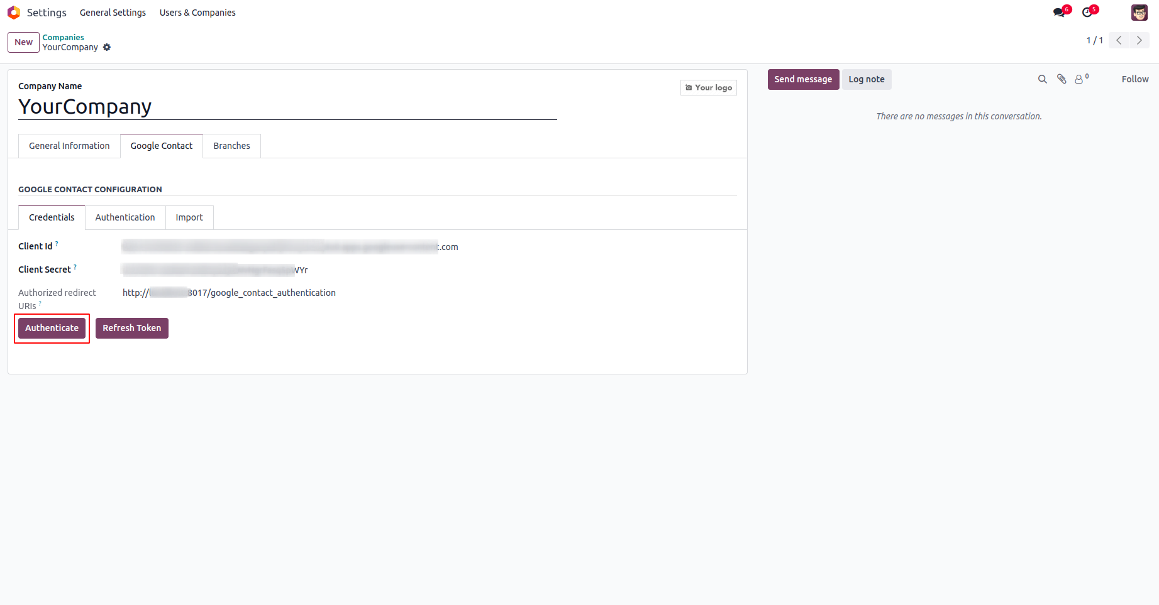This screenshot has width=1159, height=605.
Task: Go to previous record arrow
Action: pos(1119,40)
